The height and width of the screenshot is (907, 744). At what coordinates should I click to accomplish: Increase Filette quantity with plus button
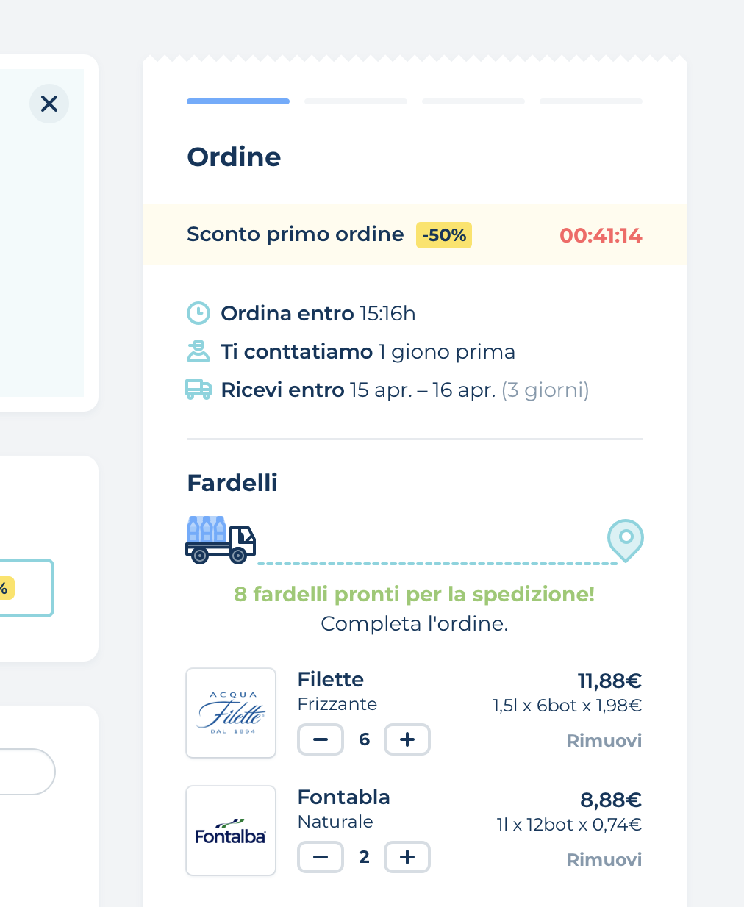[x=407, y=739]
